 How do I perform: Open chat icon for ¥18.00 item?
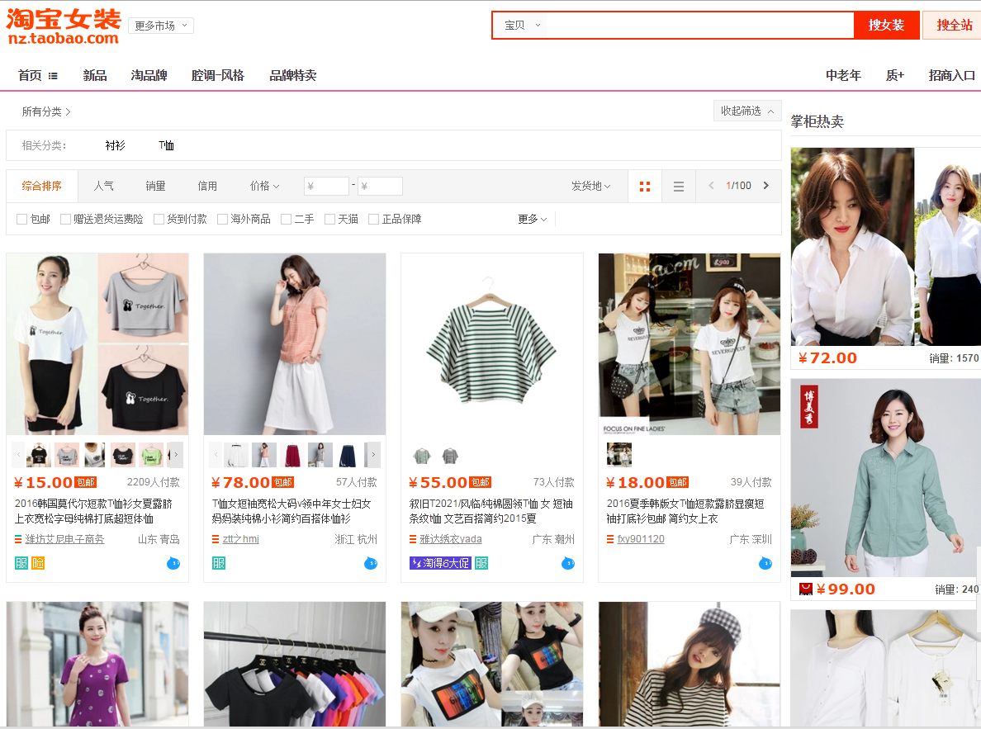pyautogui.click(x=765, y=563)
